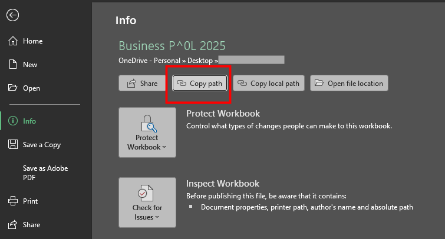Click the Business P^0L 2025 title
Viewport: 445px width, 239px height.
[x=172, y=46]
